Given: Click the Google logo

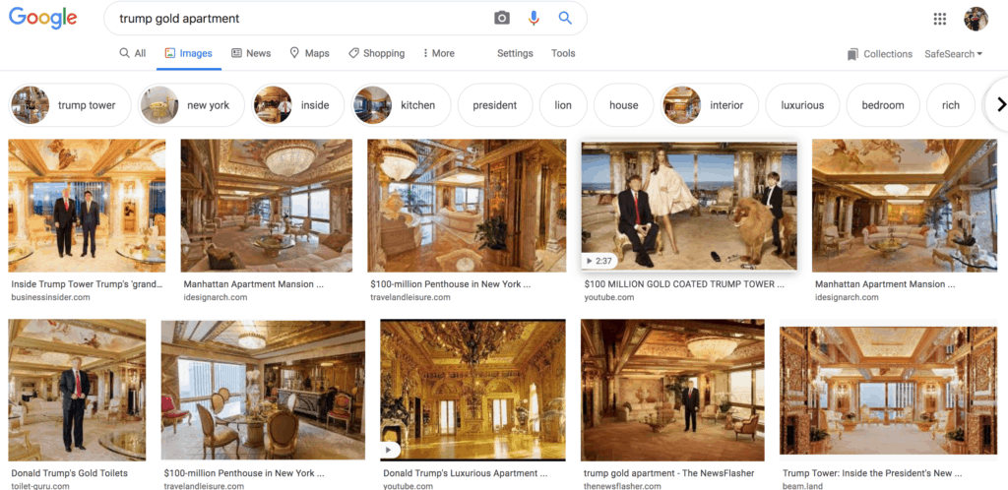Looking at the screenshot, I should point(43,19).
